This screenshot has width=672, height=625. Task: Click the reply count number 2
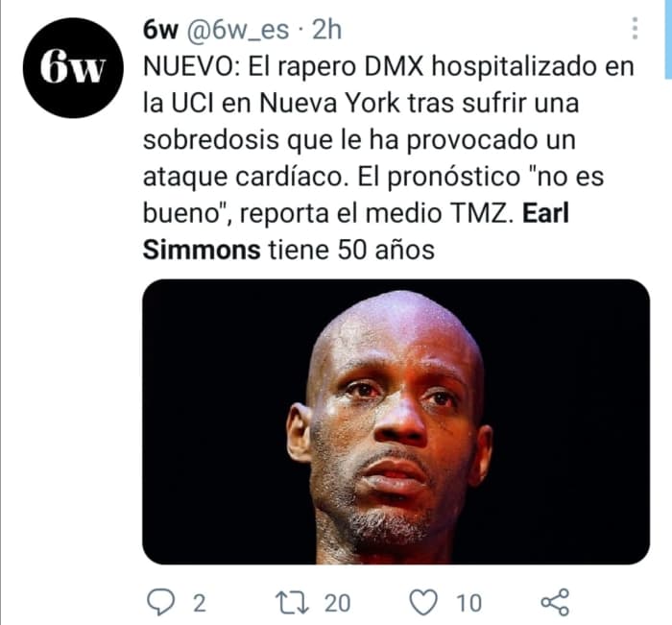[x=200, y=604]
